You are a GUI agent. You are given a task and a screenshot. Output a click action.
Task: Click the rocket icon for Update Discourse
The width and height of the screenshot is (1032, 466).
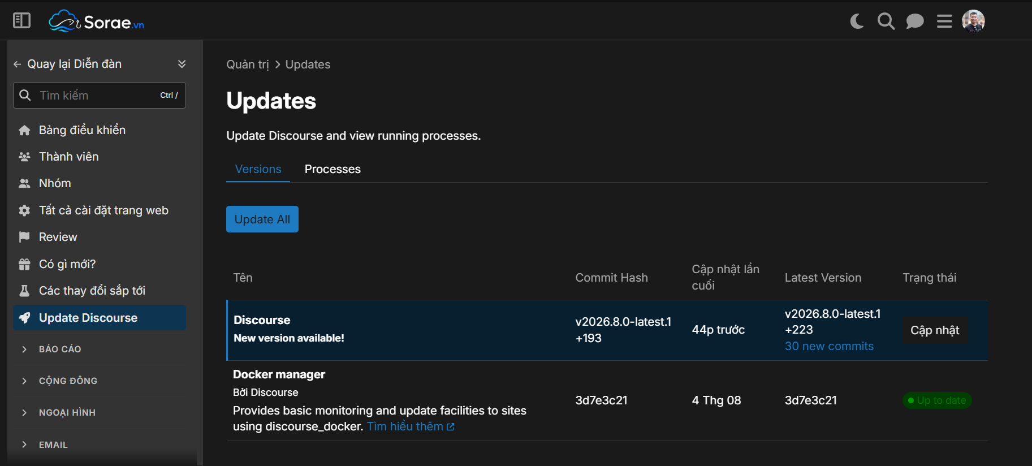[x=24, y=318]
